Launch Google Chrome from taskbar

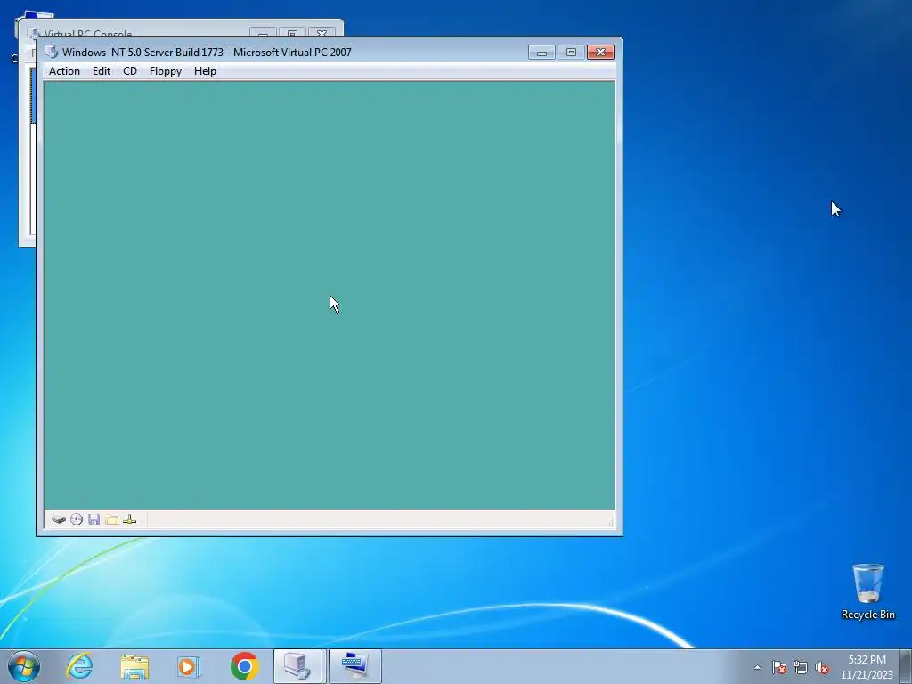pyautogui.click(x=244, y=666)
